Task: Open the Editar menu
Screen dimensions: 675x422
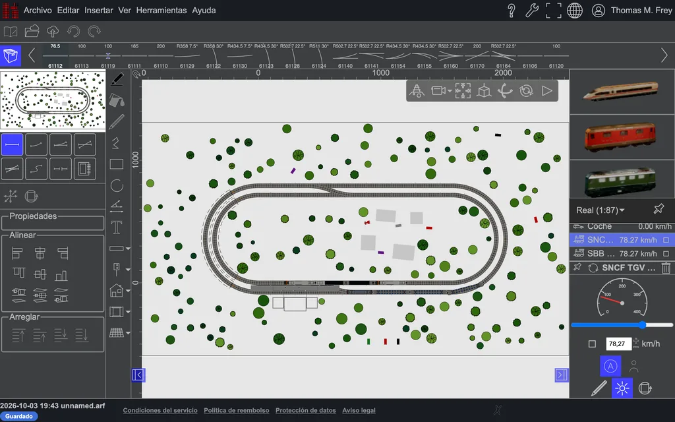Action: point(68,11)
